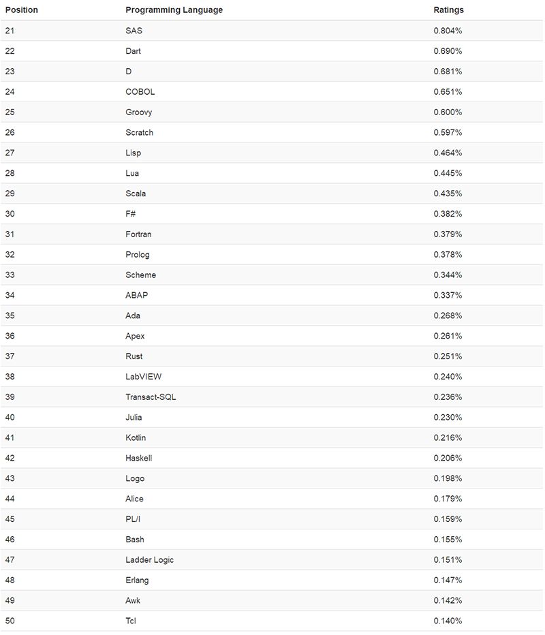Select the Julia row text
The height and width of the screenshot is (635, 545).
tap(134, 418)
